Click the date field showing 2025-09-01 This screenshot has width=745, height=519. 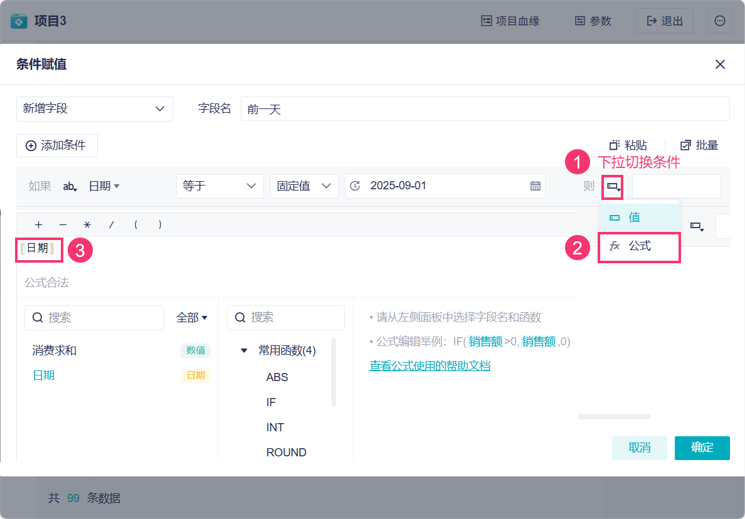pos(445,186)
